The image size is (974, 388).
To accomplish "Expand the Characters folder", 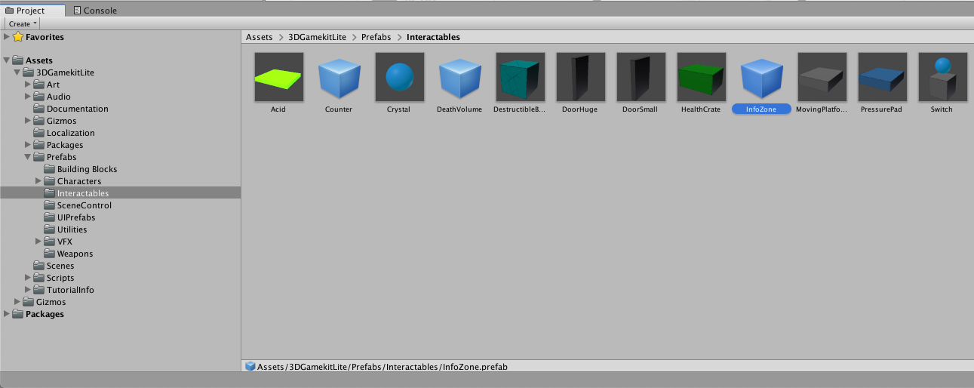I will (39, 181).
